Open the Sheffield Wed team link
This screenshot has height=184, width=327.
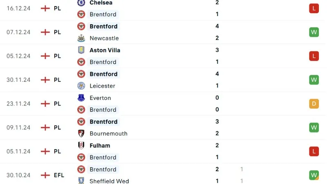(109, 181)
